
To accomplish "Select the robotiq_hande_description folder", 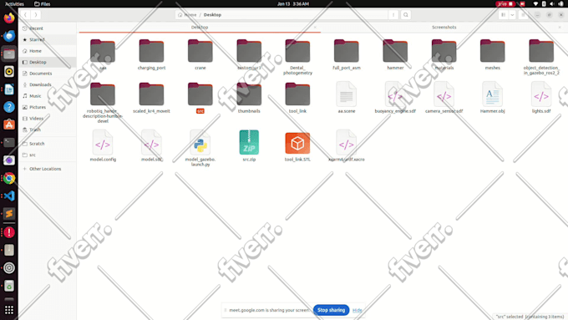I will coord(103,103).
